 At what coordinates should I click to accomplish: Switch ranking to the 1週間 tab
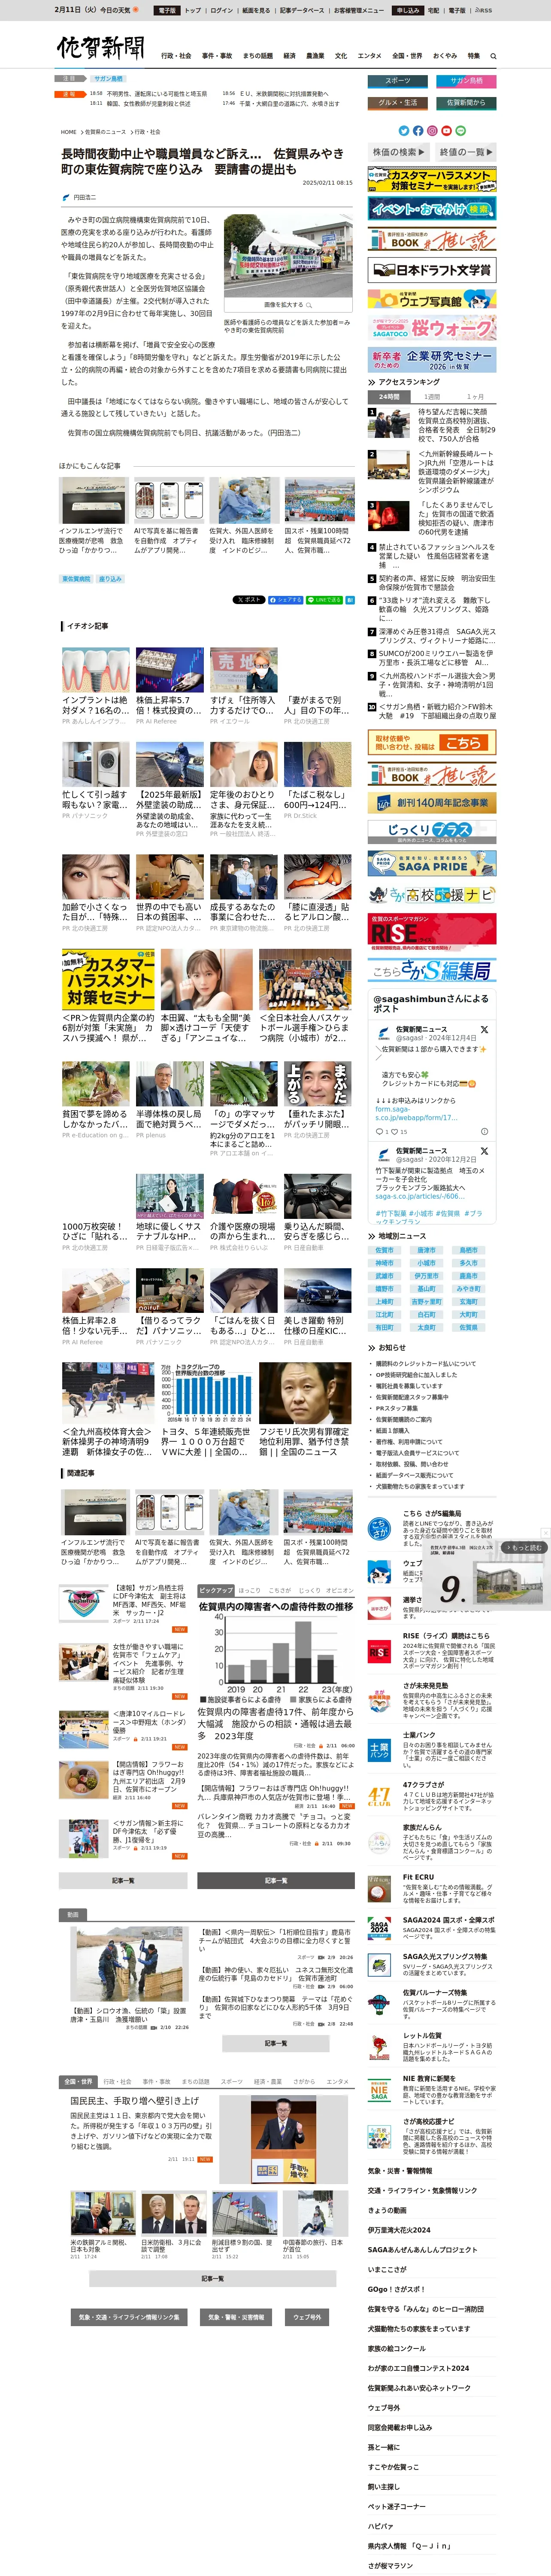pyautogui.click(x=432, y=397)
